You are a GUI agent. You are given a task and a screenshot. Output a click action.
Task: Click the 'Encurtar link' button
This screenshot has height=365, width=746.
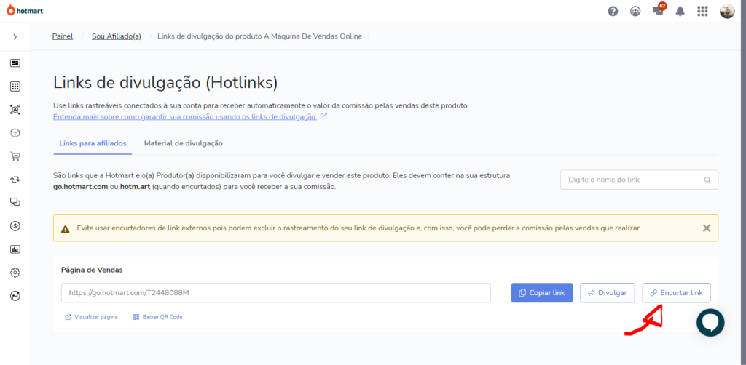coord(676,293)
